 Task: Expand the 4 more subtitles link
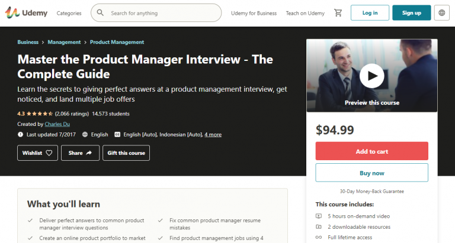(213, 135)
